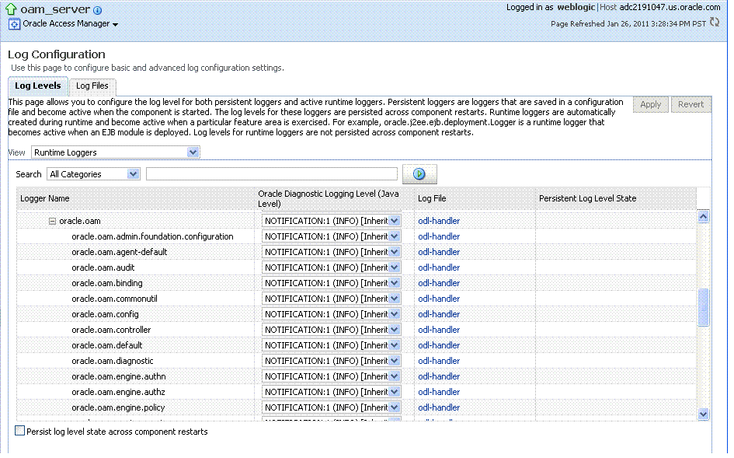This screenshot has height=458, width=734.
Task: Open odl-handler link for oracle.oam.controller
Action: (439, 330)
